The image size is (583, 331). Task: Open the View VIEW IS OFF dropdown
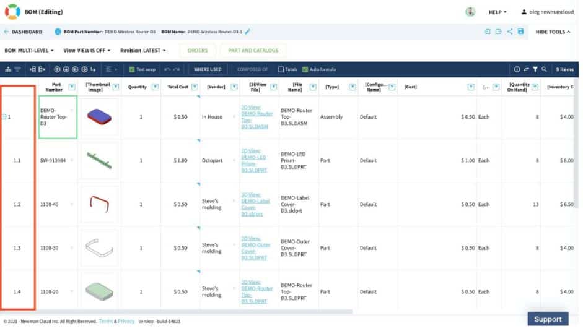87,51
